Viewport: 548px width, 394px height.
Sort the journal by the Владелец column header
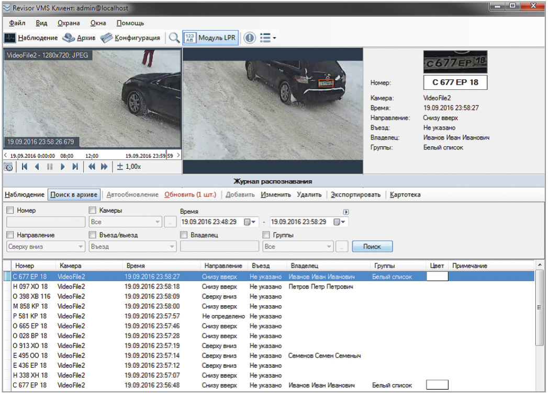click(305, 266)
